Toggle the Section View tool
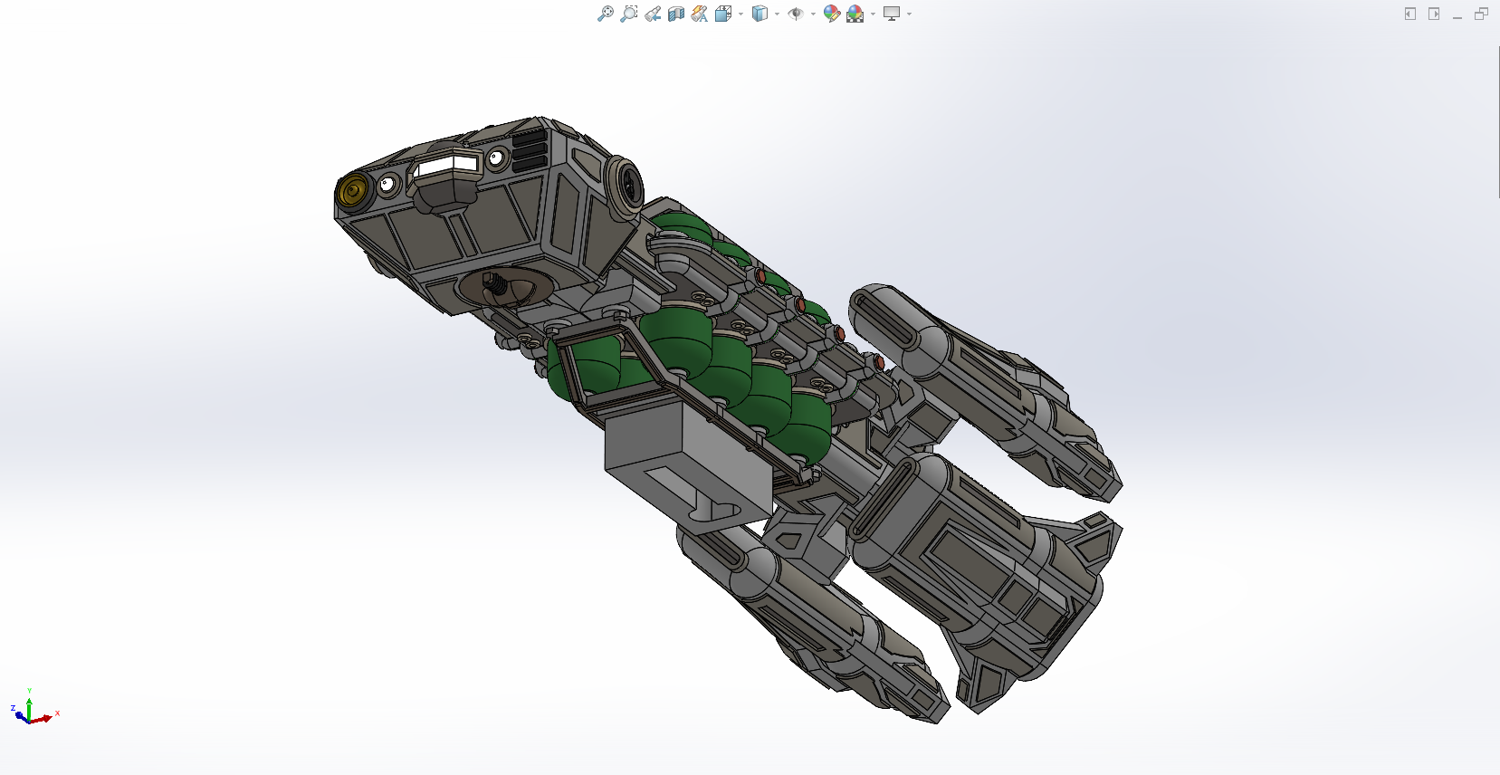 (x=676, y=14)
